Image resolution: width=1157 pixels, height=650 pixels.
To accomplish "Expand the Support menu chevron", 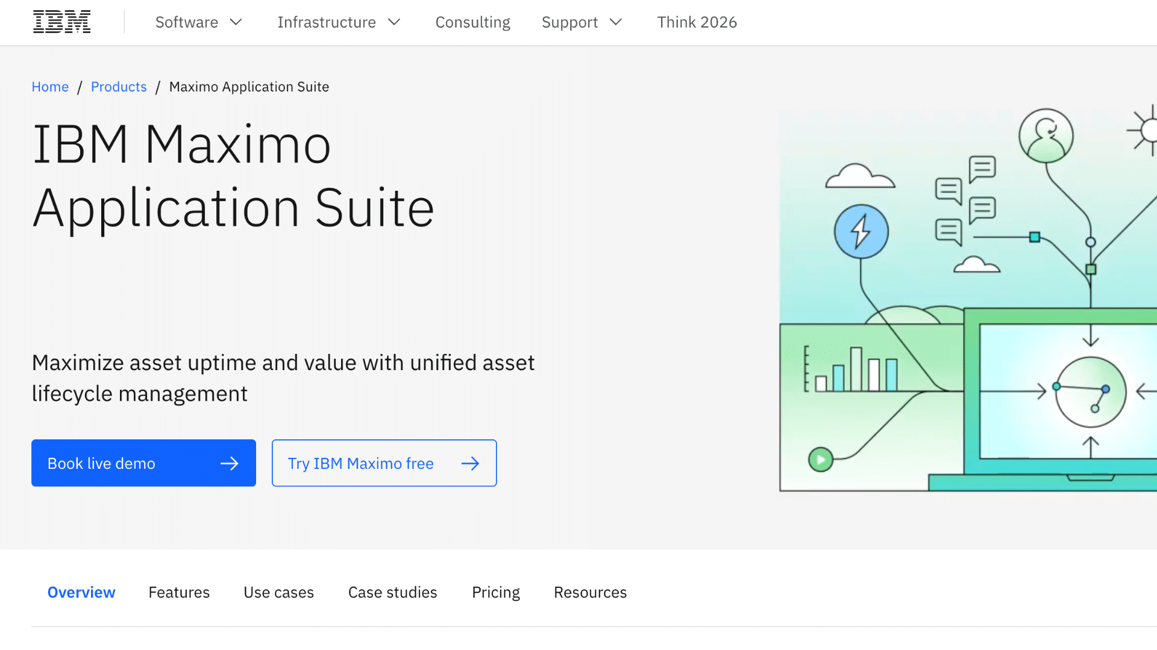I will point(615,22).
